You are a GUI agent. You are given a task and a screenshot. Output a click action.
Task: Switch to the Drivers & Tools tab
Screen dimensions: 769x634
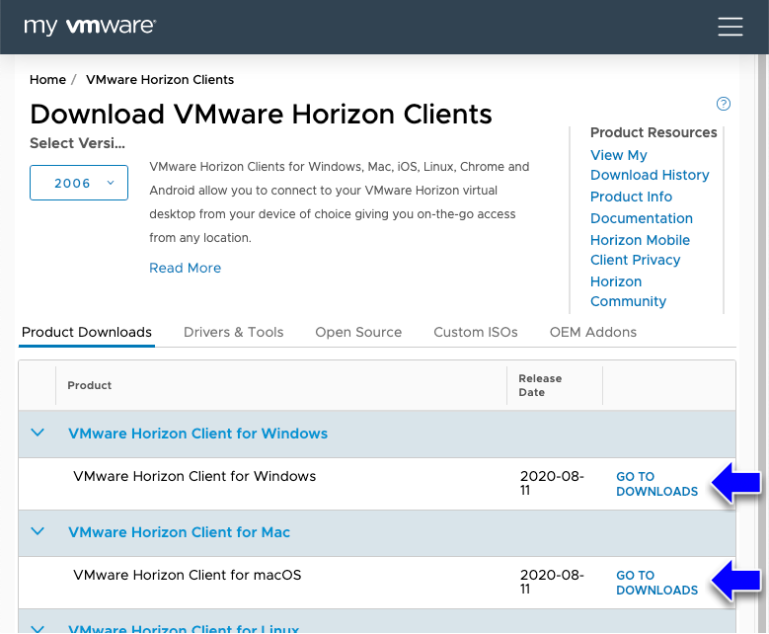(x=233, y=332)
